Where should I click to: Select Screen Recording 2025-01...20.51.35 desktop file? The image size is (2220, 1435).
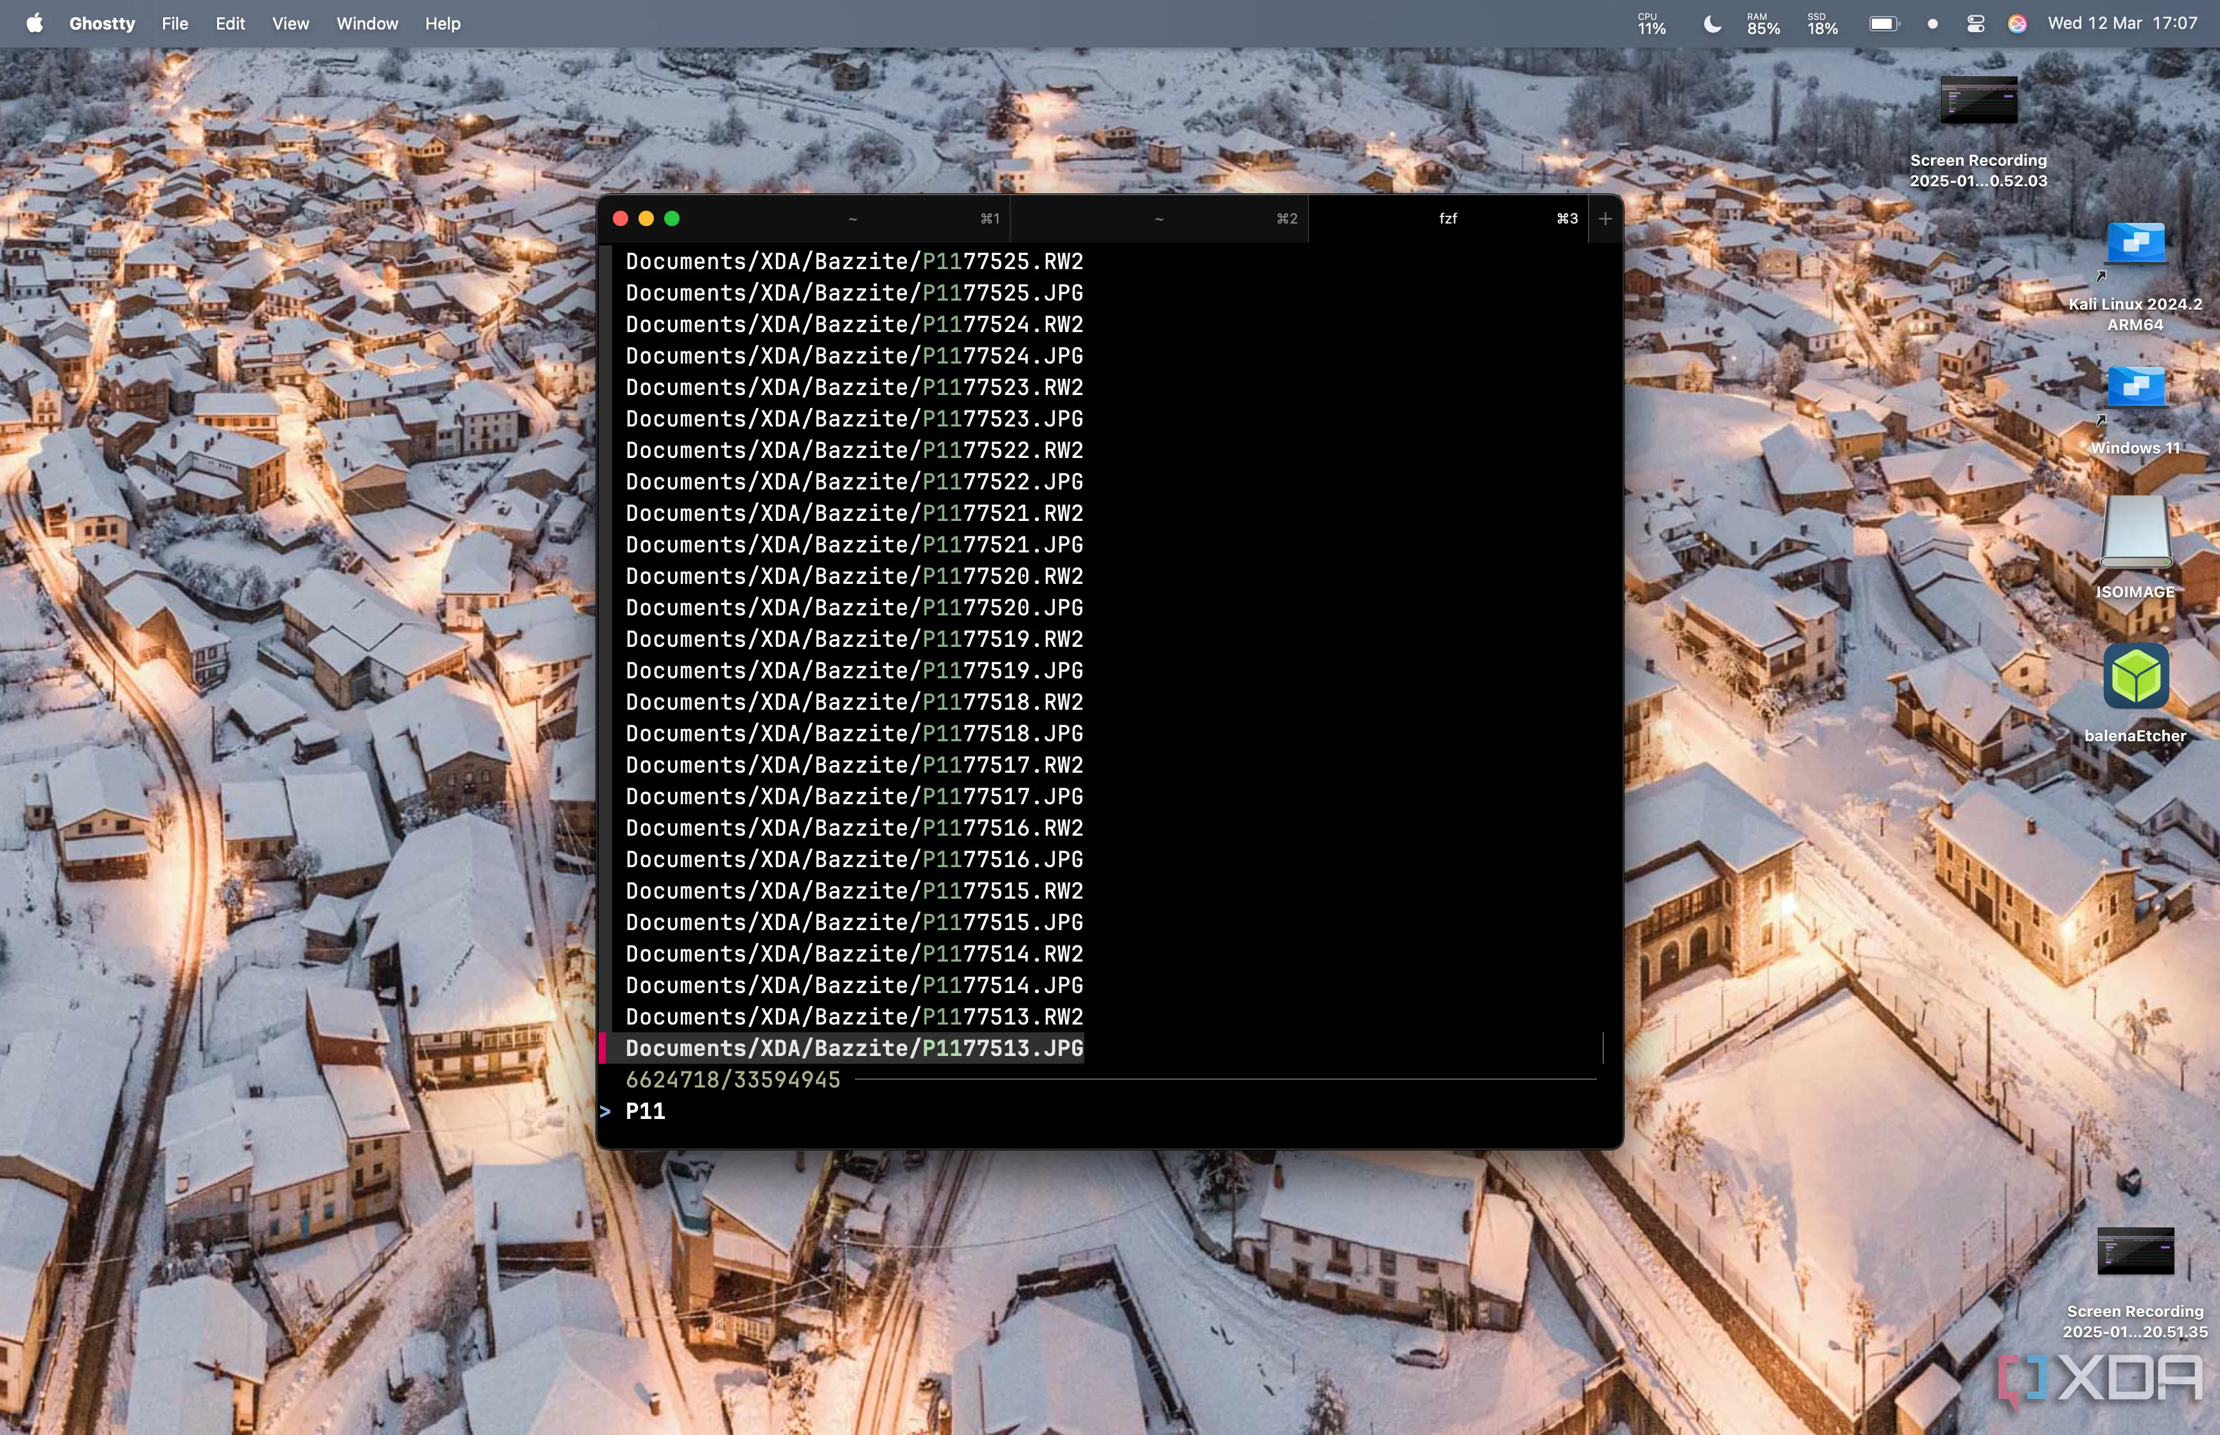point(2135,1283)
